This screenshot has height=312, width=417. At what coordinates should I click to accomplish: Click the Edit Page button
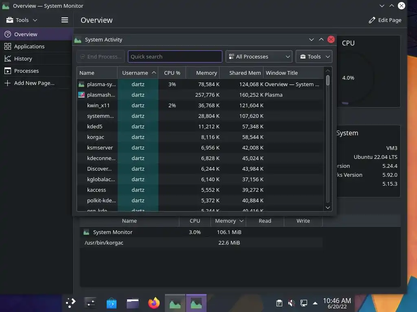tap(385, 20)
